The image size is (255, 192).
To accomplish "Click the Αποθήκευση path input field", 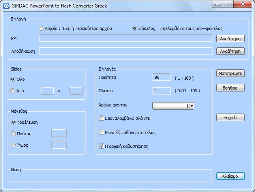I will click(126, 51).
